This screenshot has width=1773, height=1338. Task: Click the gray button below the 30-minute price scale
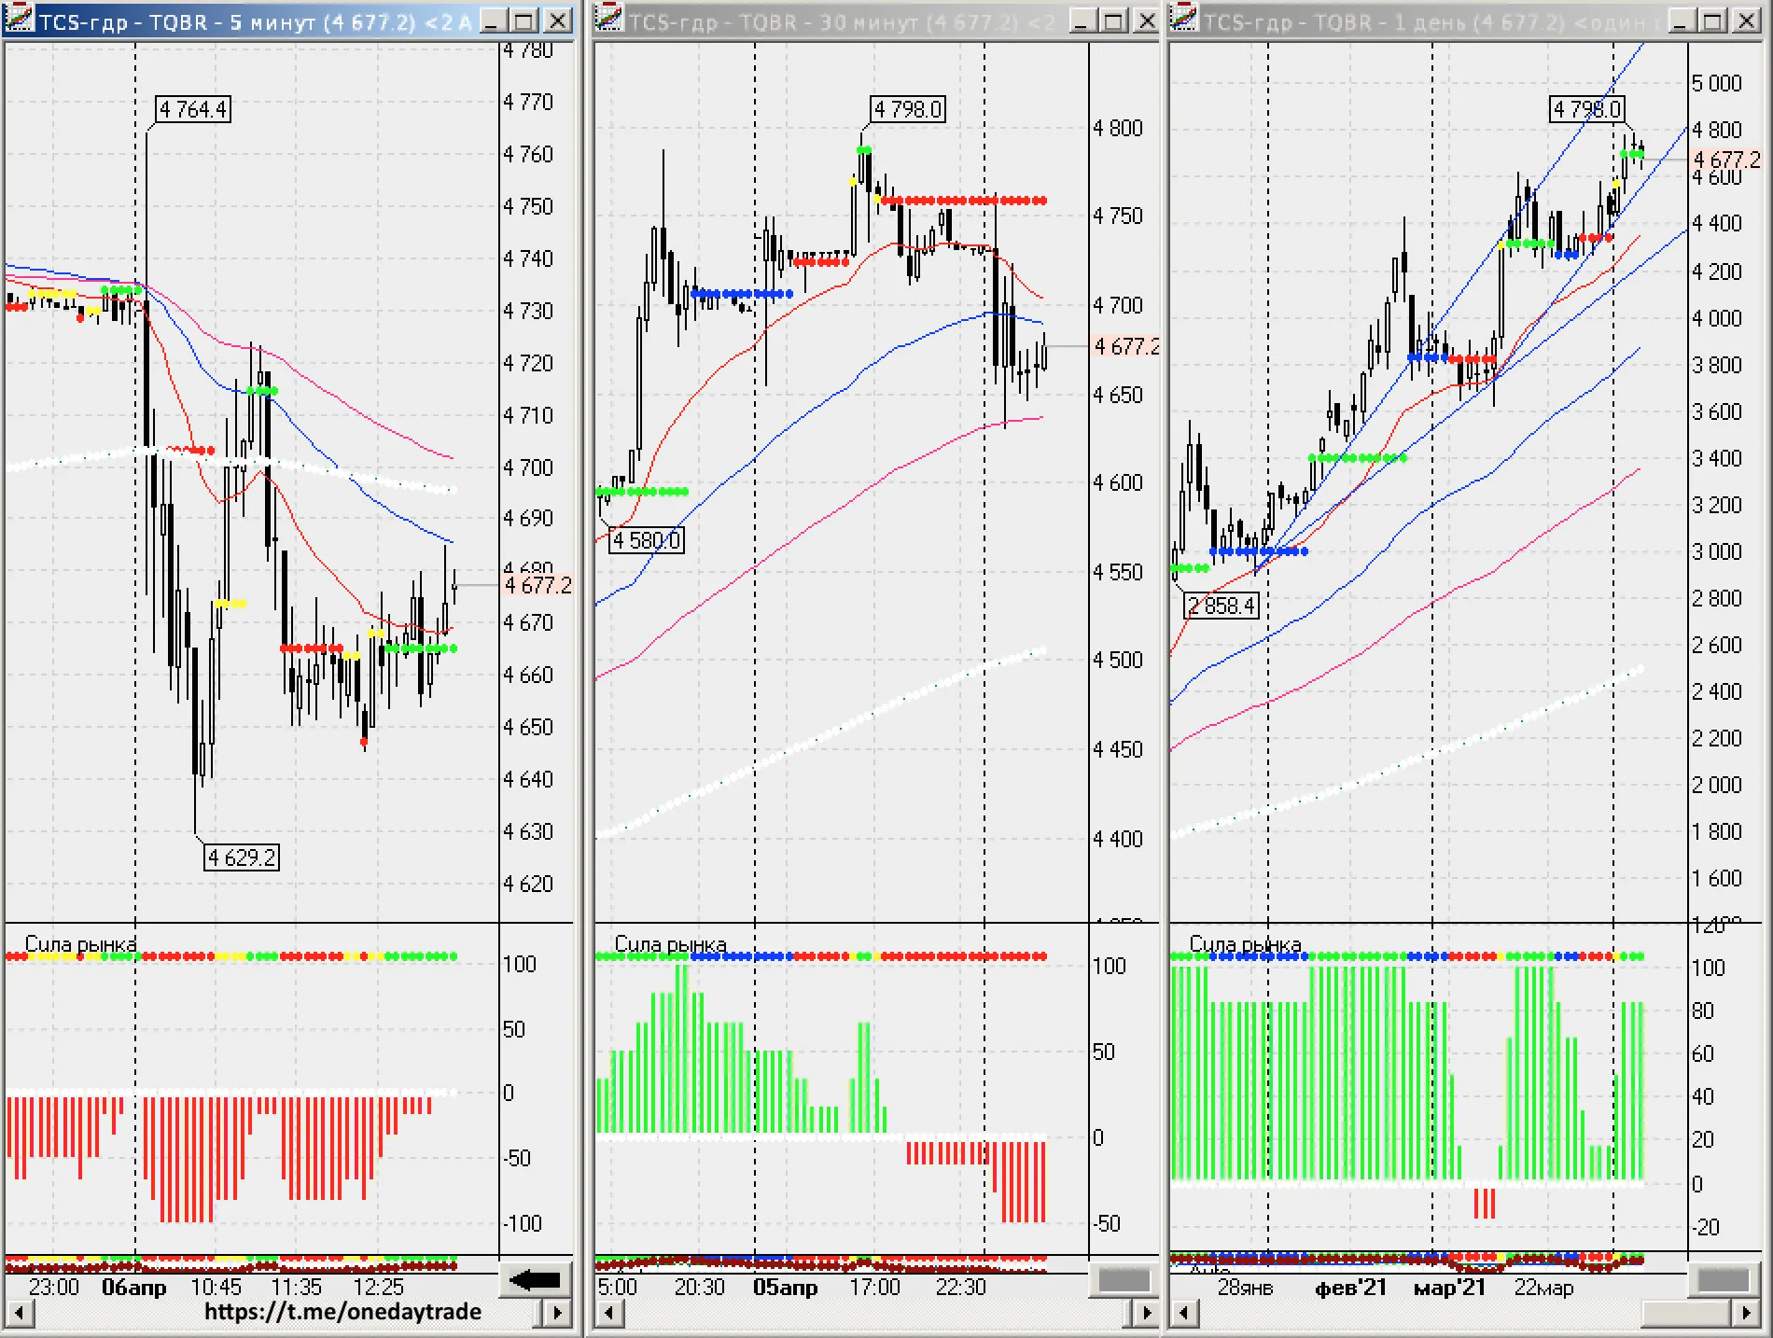tap(1124, 1280)
